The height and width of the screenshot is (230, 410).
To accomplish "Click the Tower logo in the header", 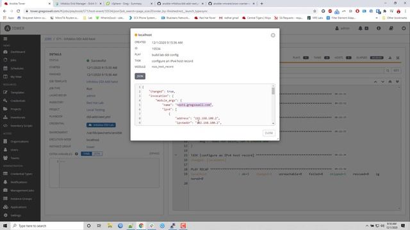I will [x=14, y=28].
